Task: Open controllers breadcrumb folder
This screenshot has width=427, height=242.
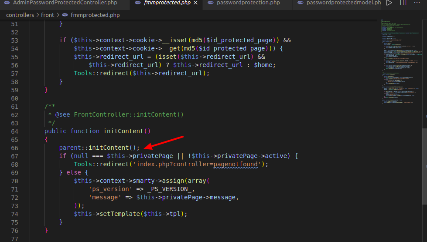Action: [20, 15]
